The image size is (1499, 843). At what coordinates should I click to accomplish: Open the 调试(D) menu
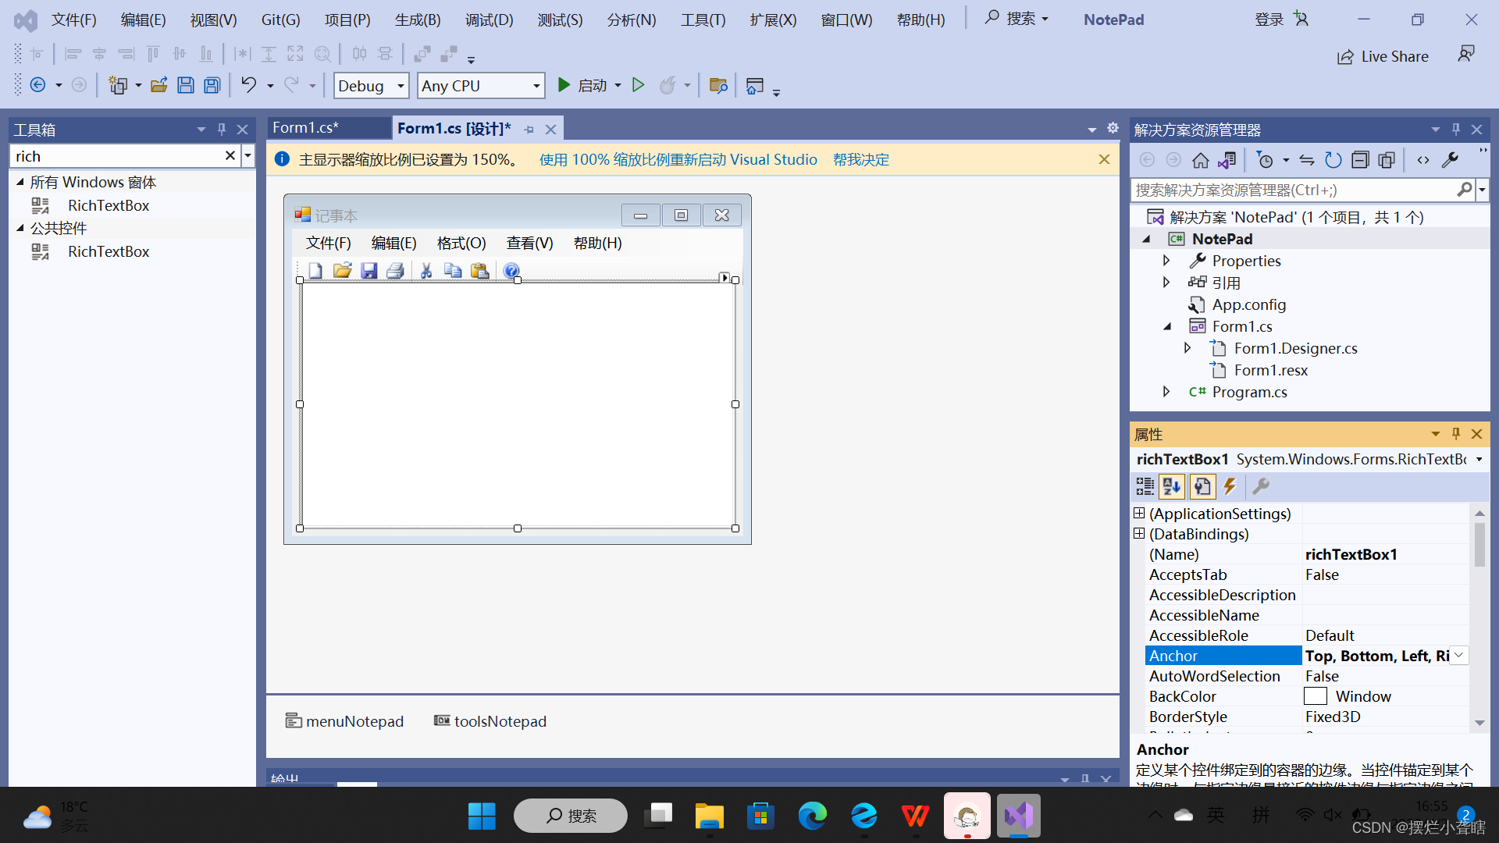(x=489, y=20)
